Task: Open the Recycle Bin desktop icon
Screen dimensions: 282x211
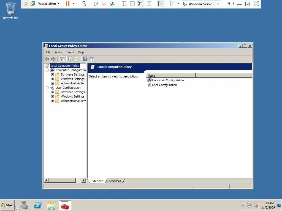Action: pyautogui.click(x=10, y=10)
